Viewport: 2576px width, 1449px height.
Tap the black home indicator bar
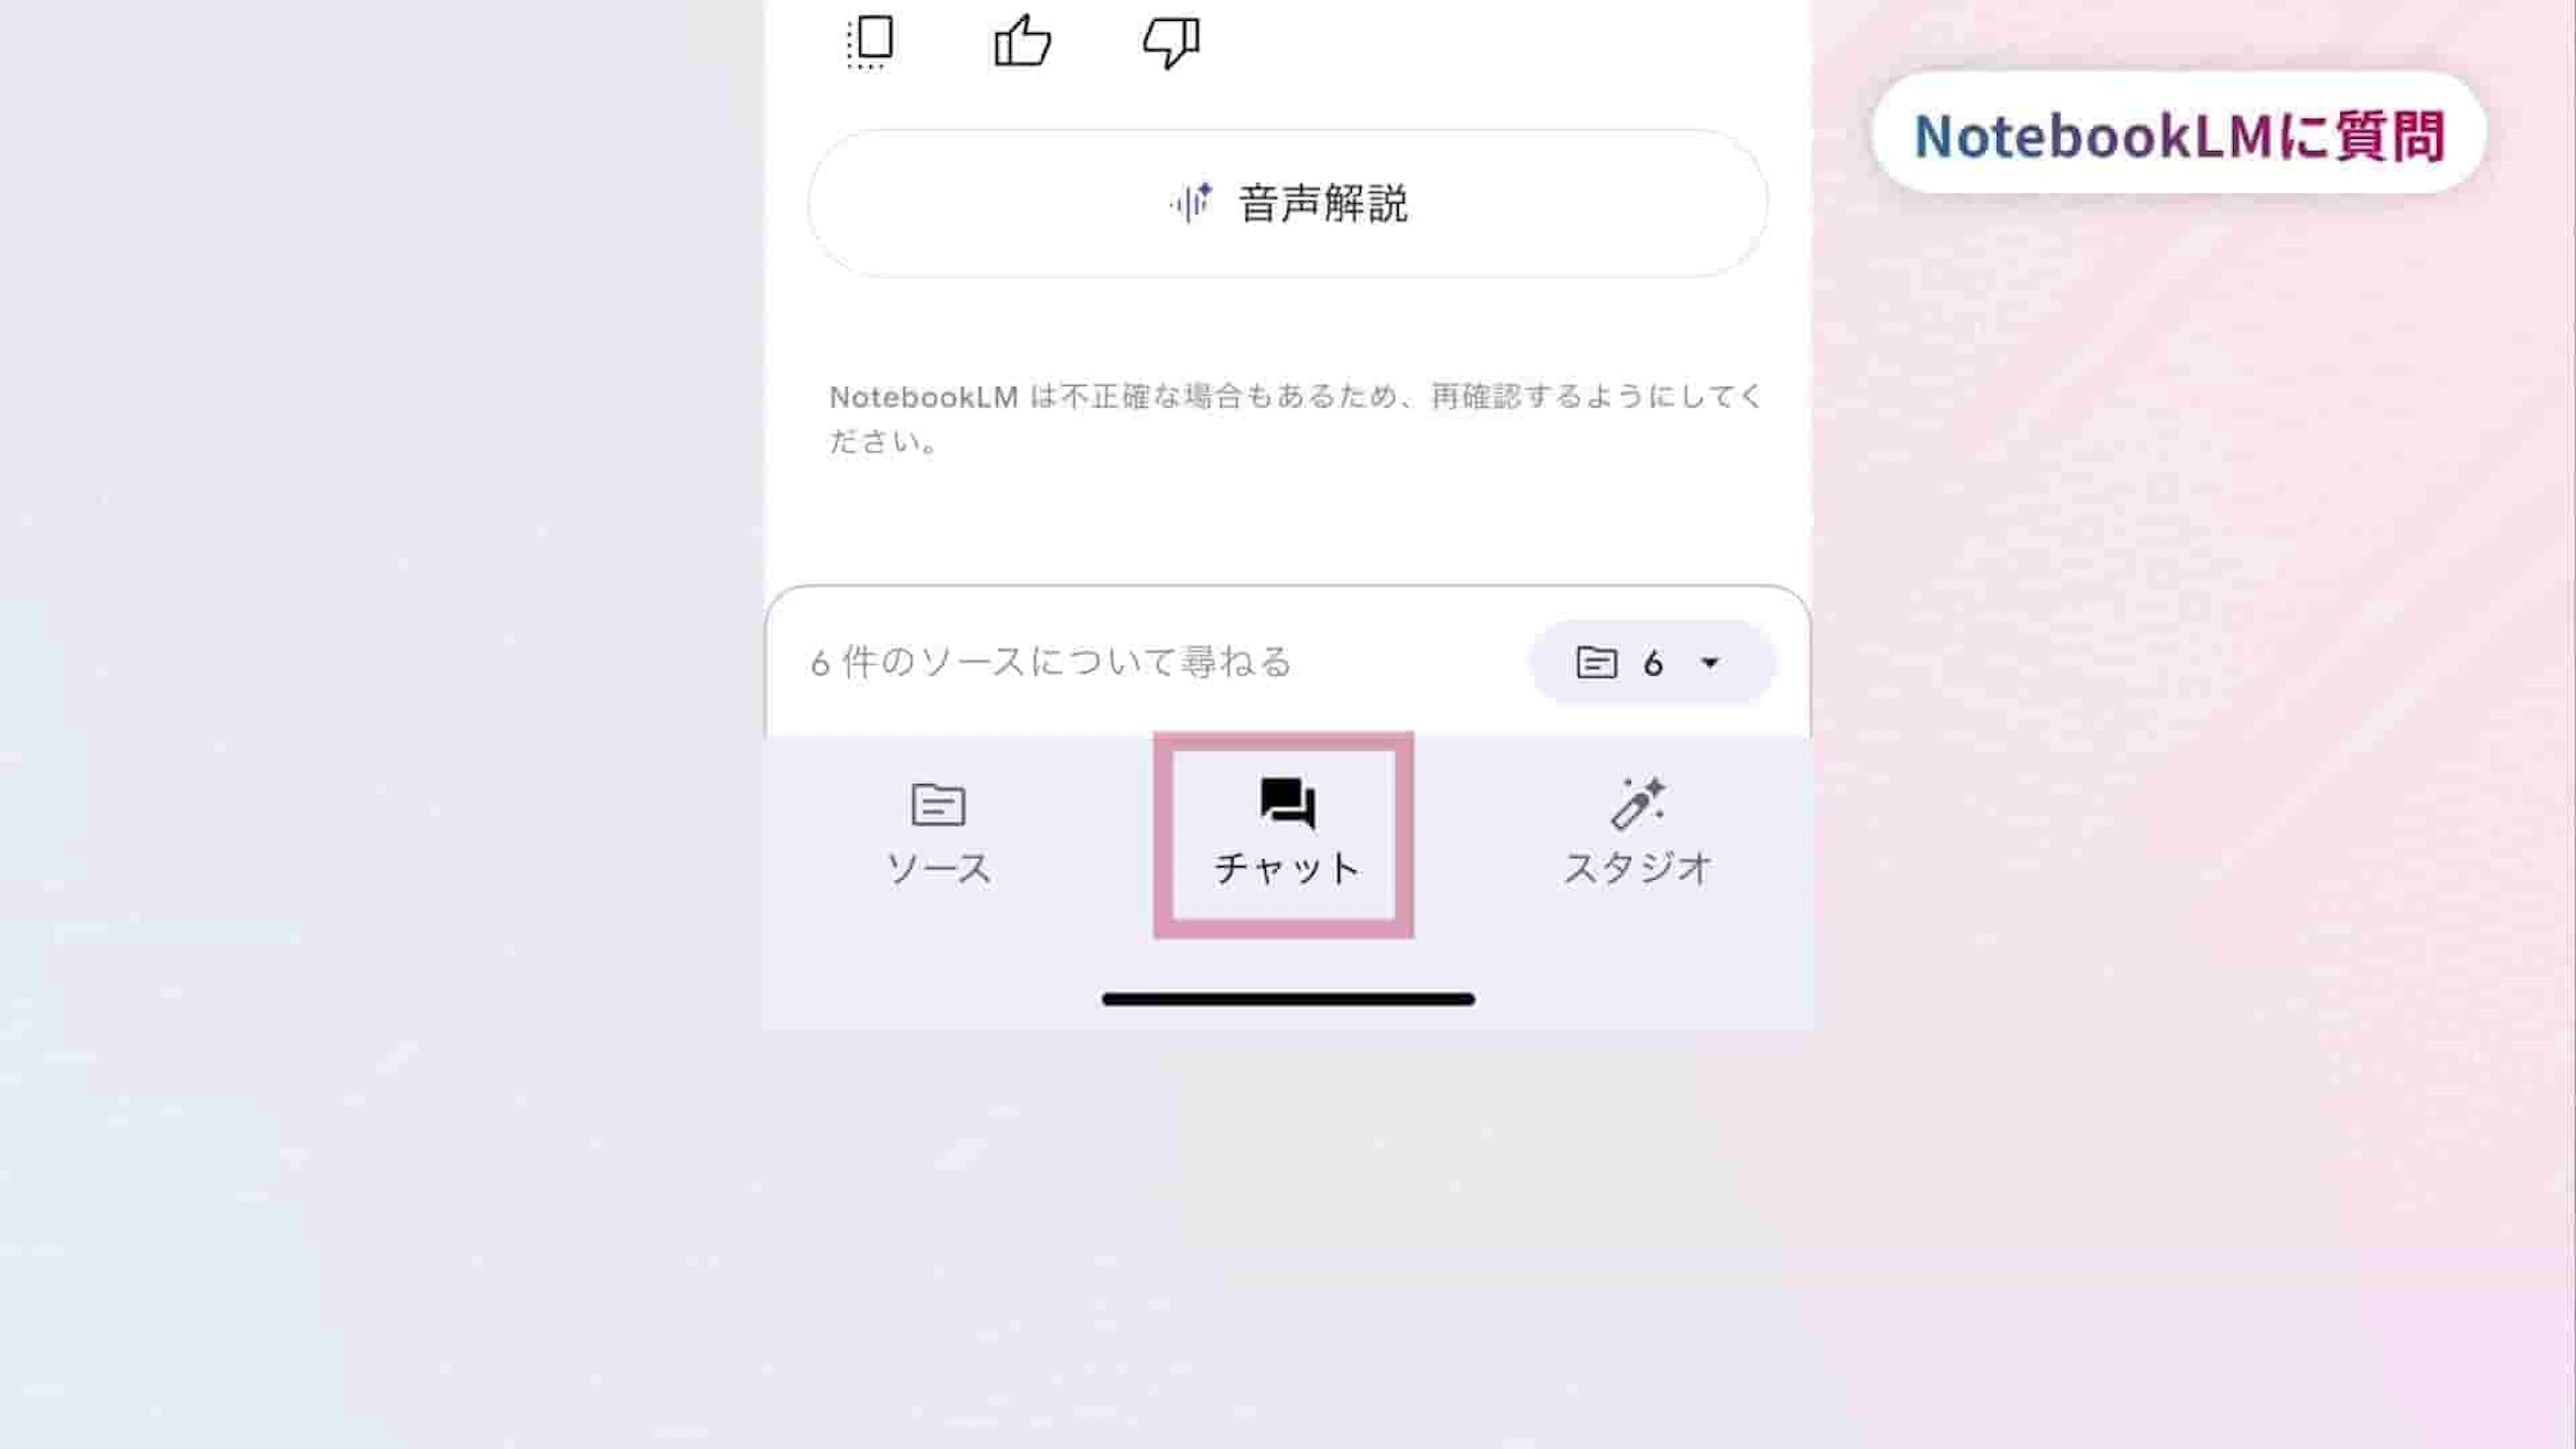[1288, 999]
